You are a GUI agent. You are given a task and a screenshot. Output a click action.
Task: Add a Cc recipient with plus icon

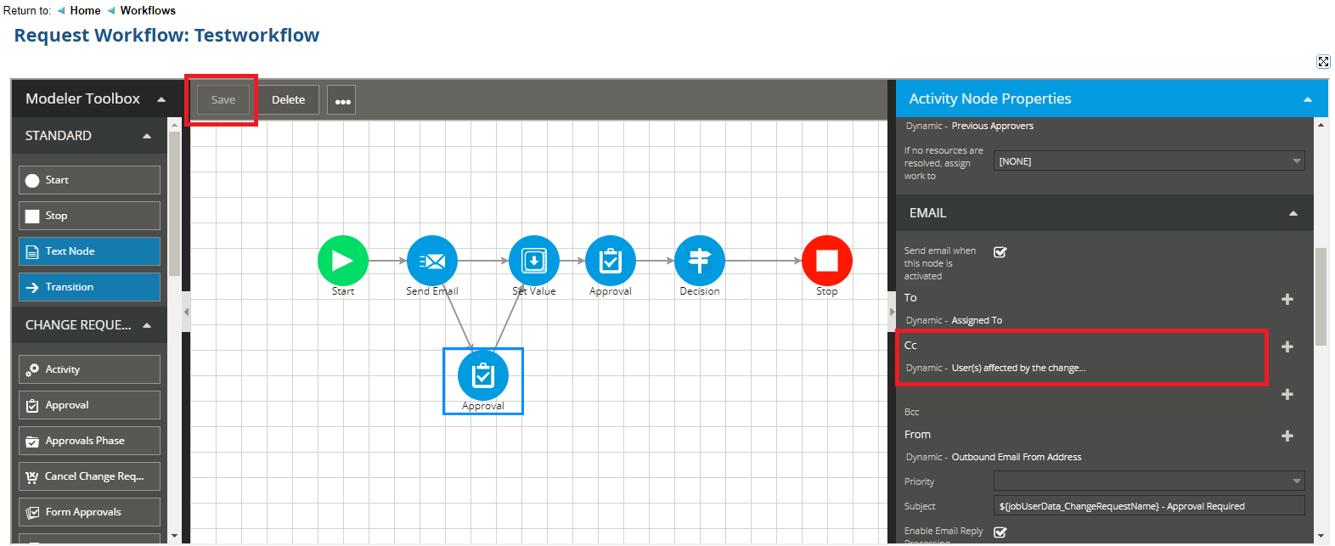(1287, 346)
